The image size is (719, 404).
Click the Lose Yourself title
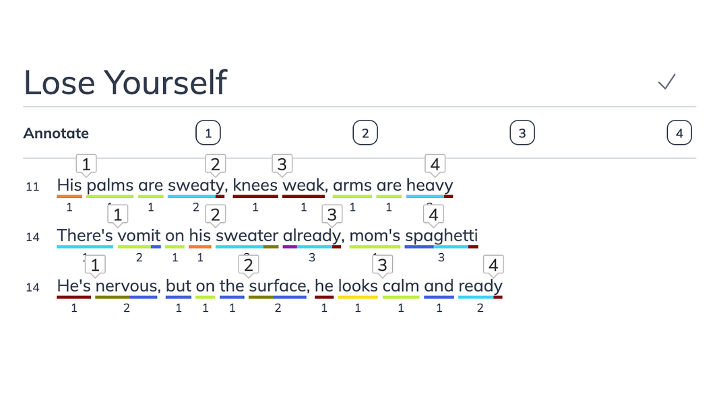125,82
